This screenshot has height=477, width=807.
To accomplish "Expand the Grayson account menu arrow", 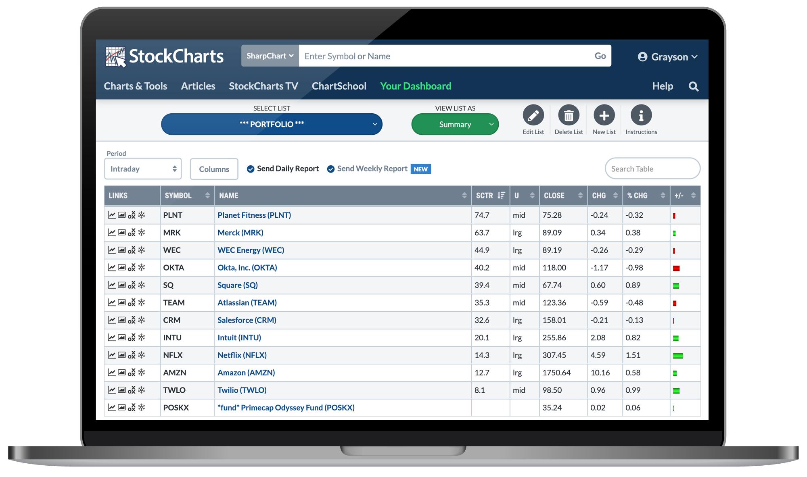I will point(694,57).
